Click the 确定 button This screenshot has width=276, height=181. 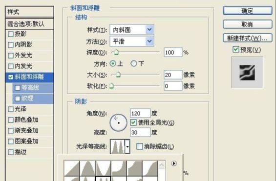click(x=248, y=11)
